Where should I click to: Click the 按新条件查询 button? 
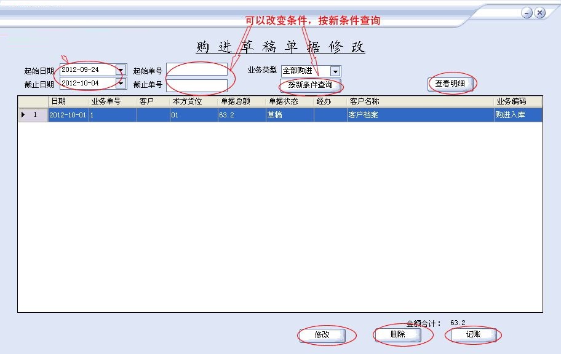point(309,85)
